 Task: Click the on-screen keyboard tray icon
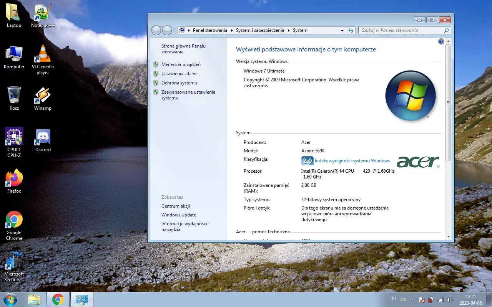[403, 299]
